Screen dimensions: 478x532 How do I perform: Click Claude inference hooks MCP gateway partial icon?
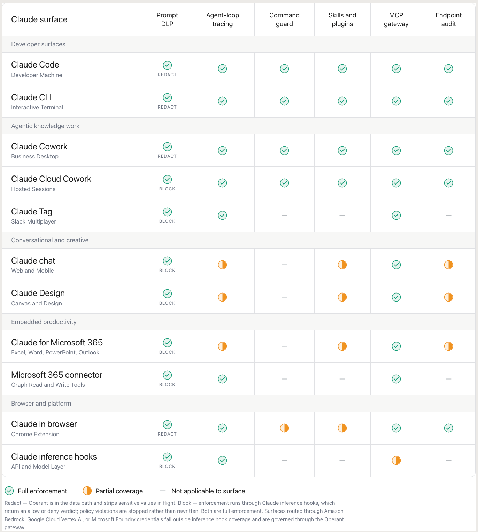click(396, 460)
